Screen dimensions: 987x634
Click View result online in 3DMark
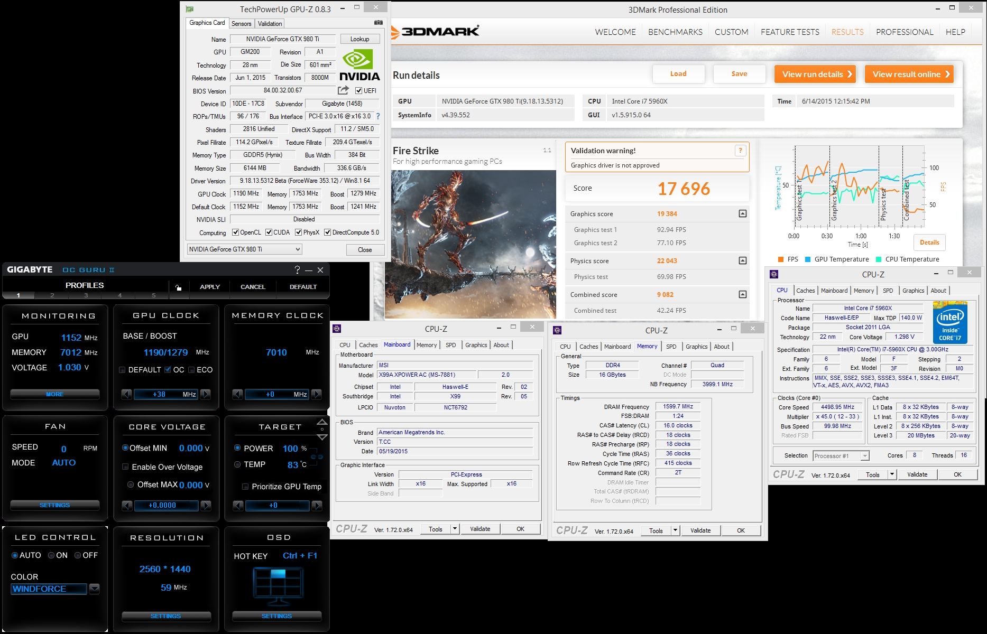click(910, 74)
